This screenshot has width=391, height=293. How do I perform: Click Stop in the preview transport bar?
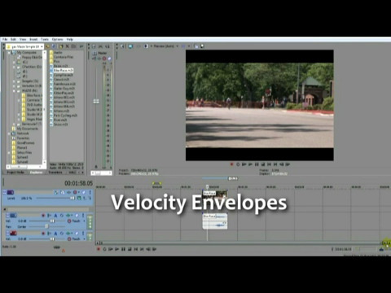(263, 164)
